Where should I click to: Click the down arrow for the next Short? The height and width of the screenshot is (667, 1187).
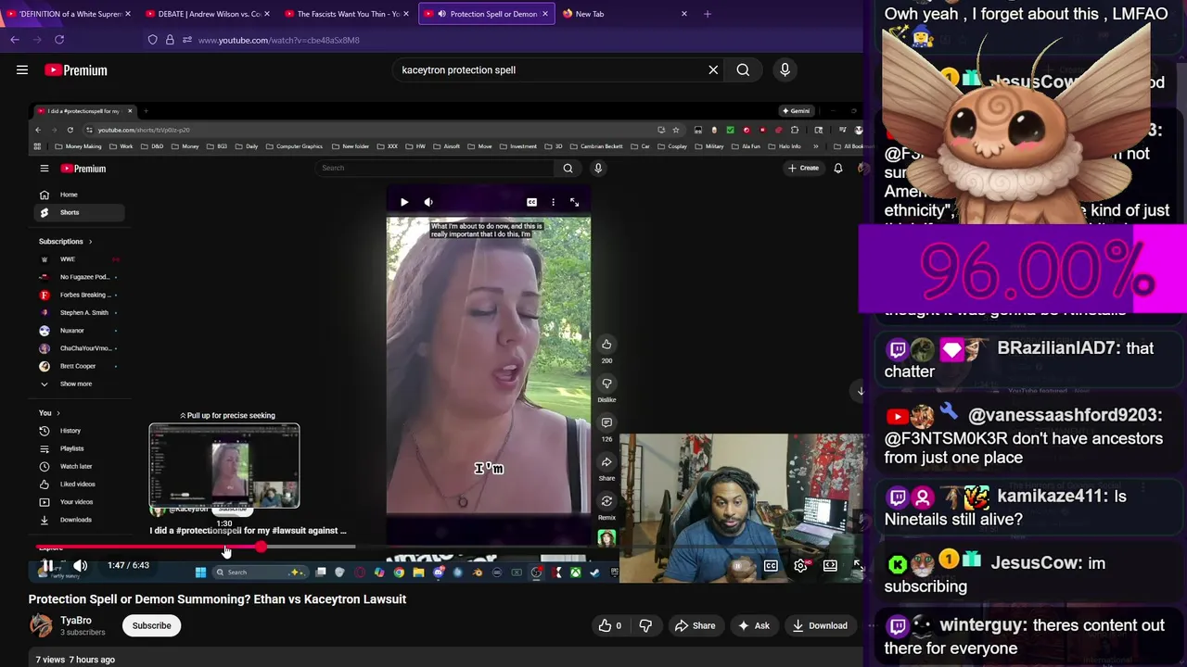[860, 391]
